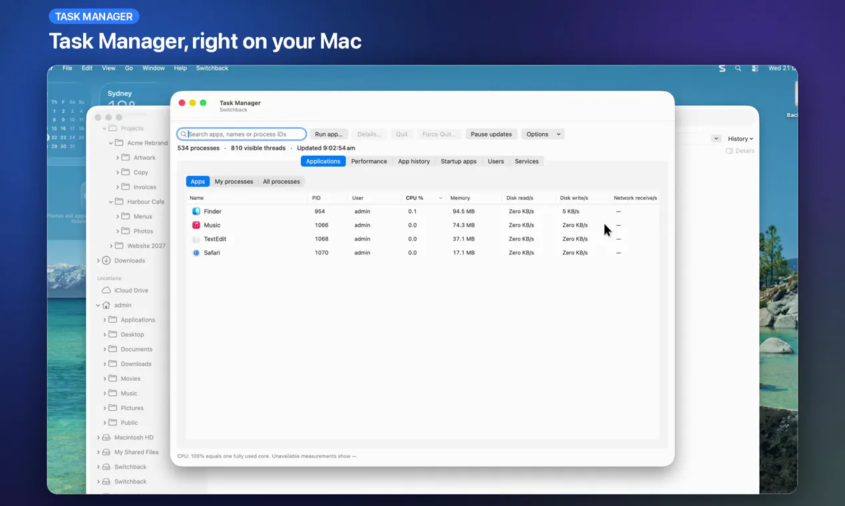This screenshot has width=845, height=506.
Task: Open the History dropdown in background window
Action: [x=741, y=139]
